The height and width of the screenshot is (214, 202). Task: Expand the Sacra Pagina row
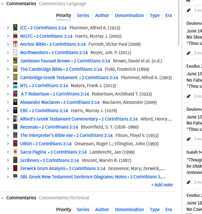8,152
